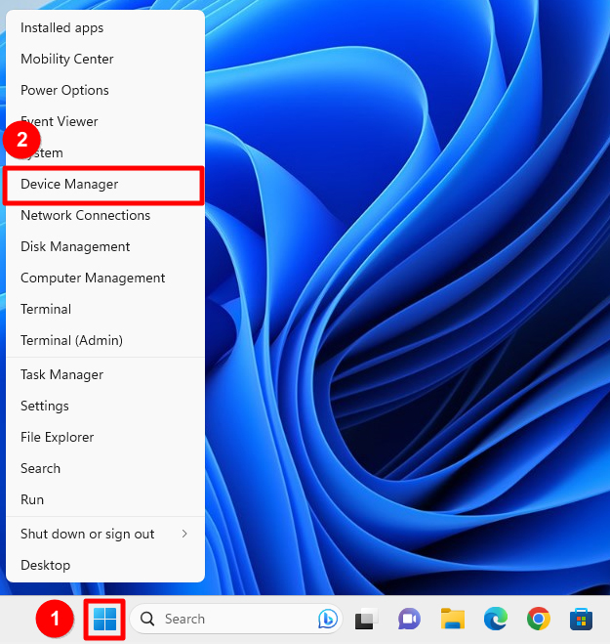The image size is (610, 644).
Task: Open File Explorer from the taskbar
Action: (x=453, y=619)
